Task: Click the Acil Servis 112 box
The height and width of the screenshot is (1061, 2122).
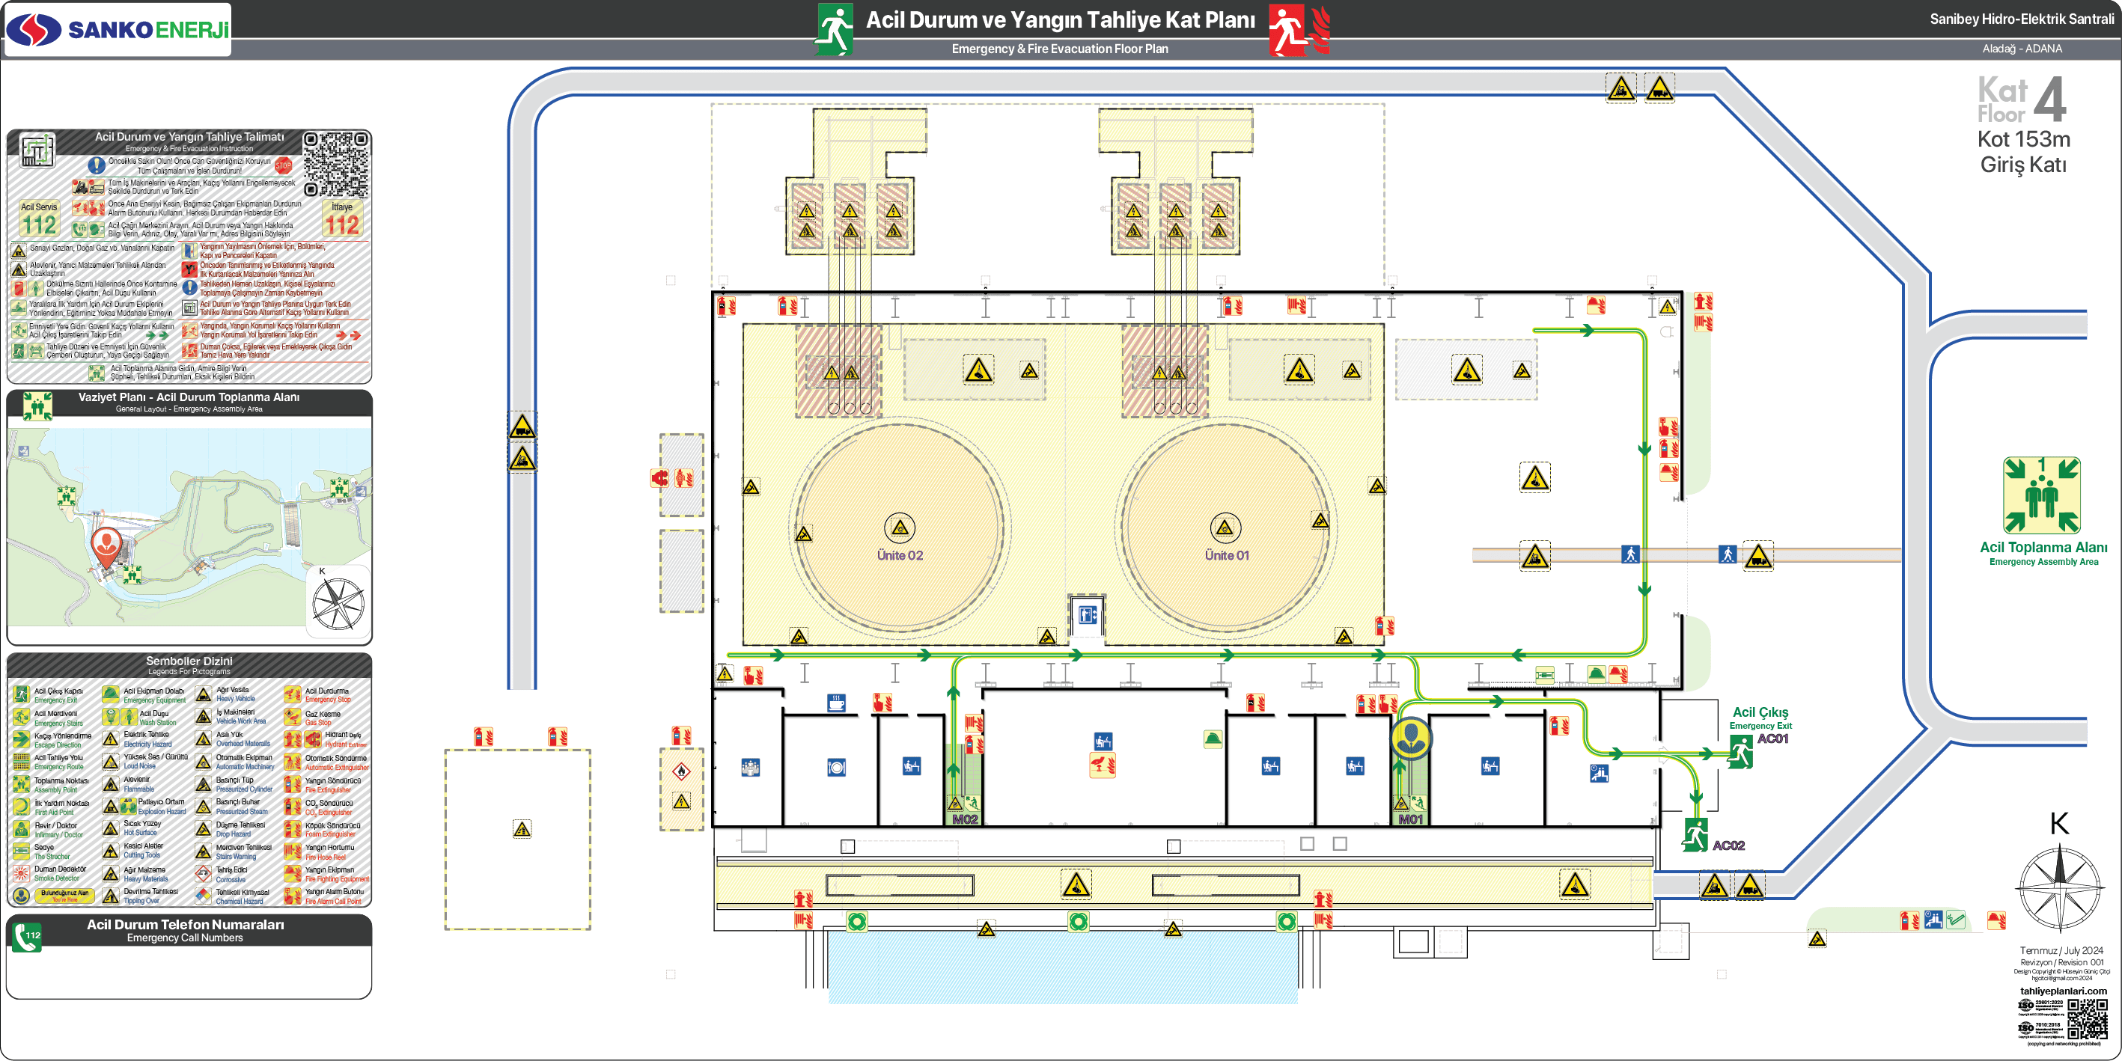Action: pyautogui.click(x=39, y=219)
